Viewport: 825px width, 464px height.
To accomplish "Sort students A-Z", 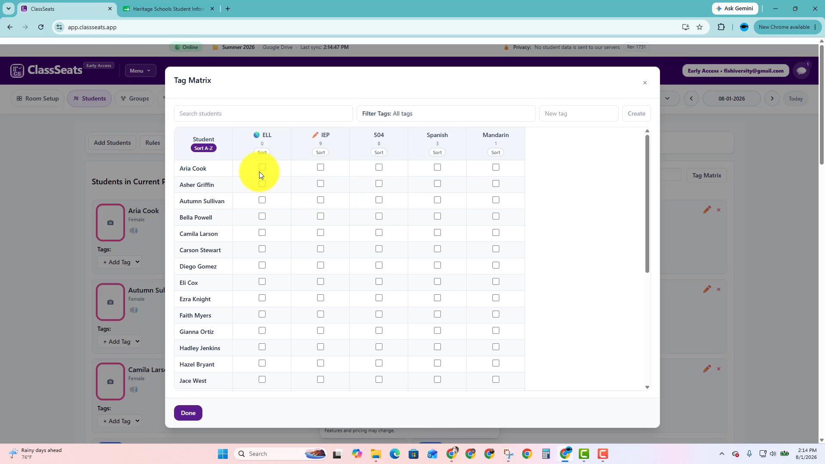I will point(203,148).
